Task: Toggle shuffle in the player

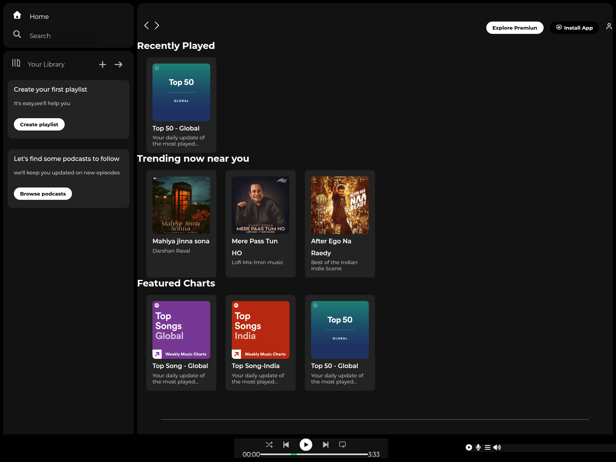Action: [x=269, y=445]
